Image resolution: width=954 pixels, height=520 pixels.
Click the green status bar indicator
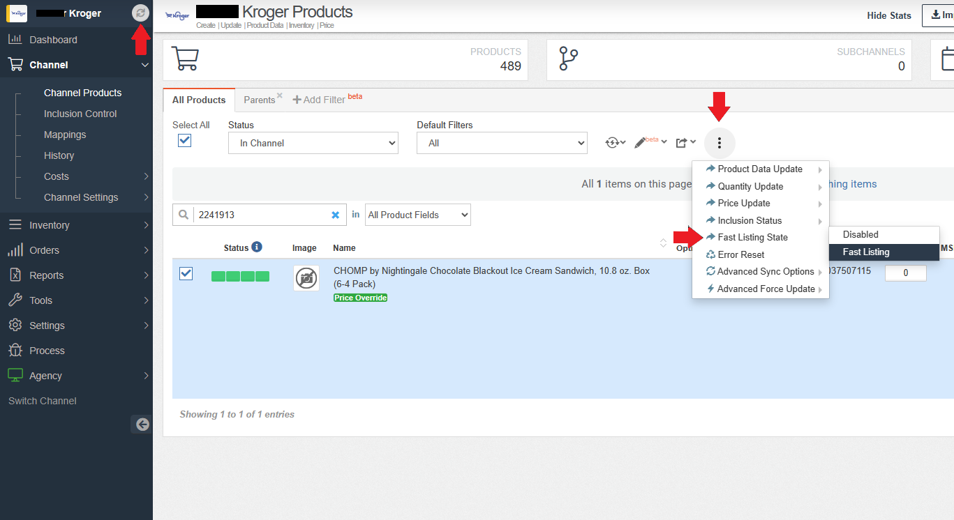[x=240, y=277]
